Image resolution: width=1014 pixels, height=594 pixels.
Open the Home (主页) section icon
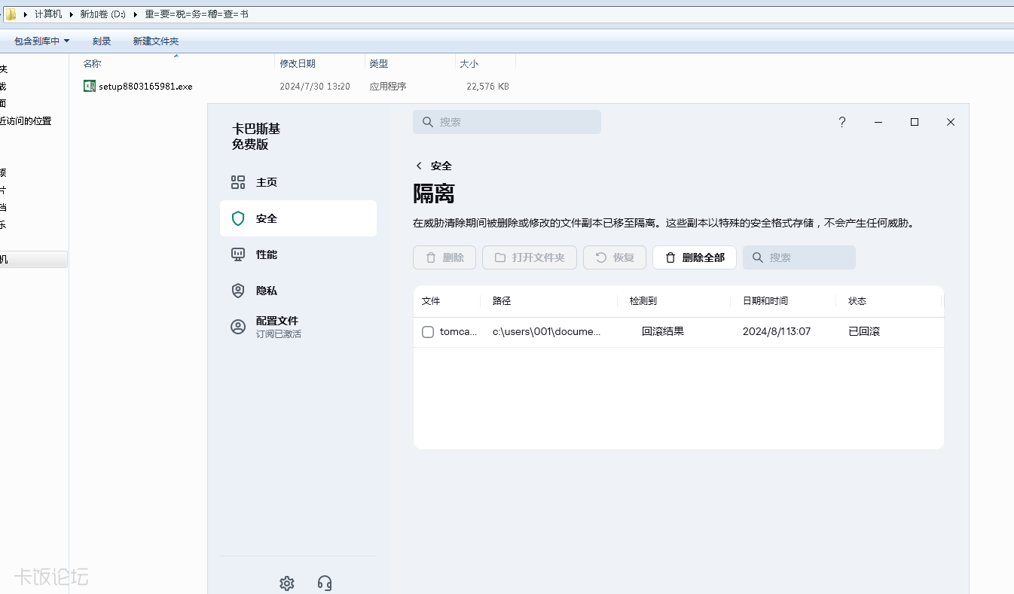point(238,182)
